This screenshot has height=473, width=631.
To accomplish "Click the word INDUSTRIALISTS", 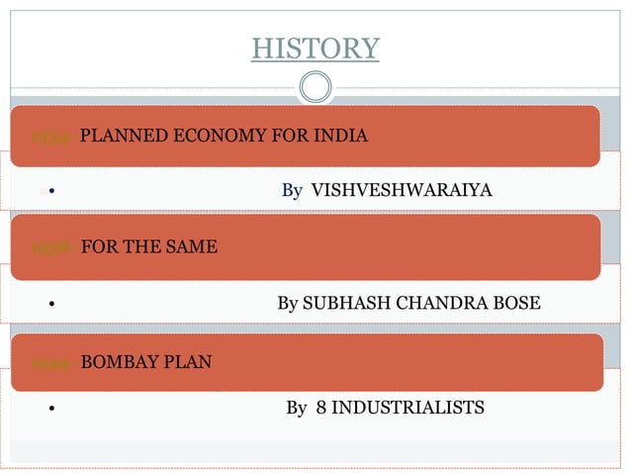I will click(408, 408).
